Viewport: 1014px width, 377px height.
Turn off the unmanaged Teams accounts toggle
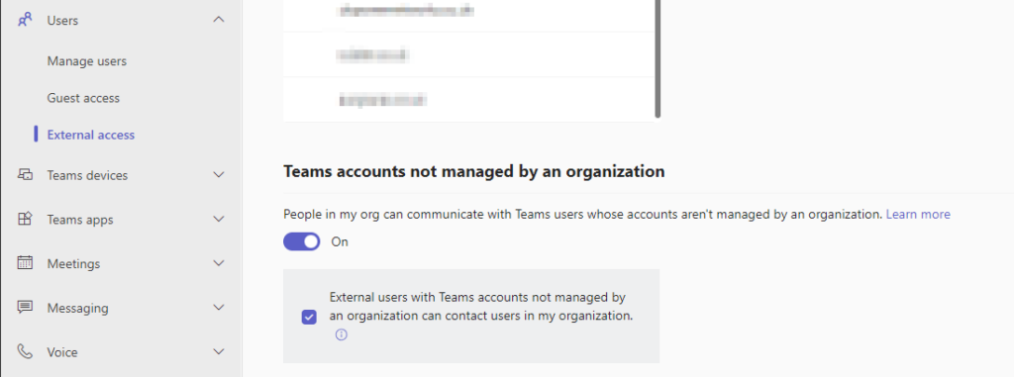[x=302, y=241]
